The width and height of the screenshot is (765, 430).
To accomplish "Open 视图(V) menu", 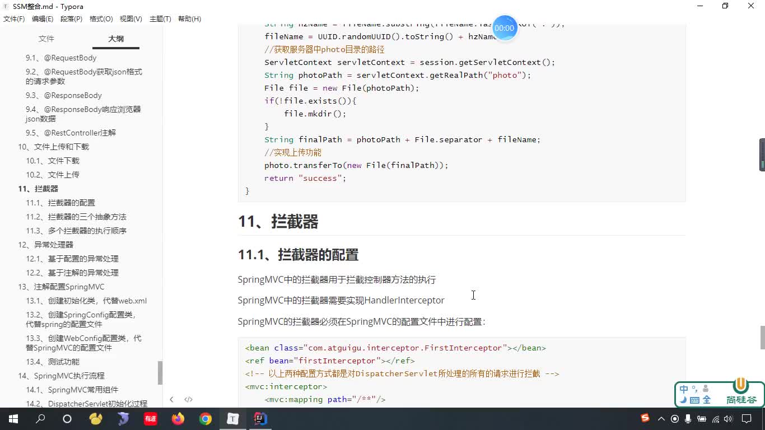I will coord(130,18).
